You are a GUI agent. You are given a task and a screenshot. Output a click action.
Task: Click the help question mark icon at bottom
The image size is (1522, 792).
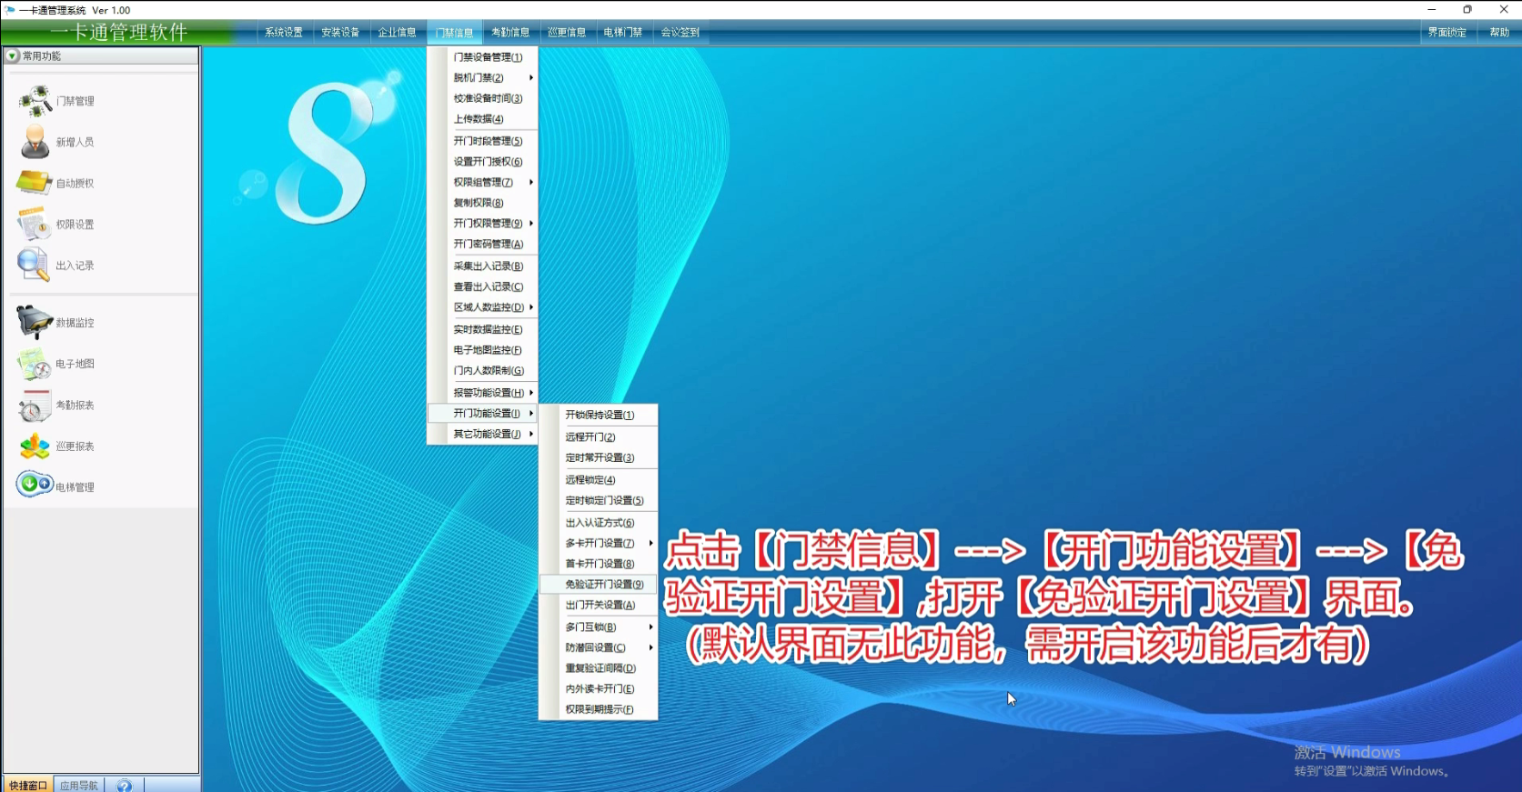point(124,785)
